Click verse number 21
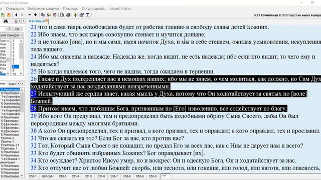The image size is (321, 180). click(x=34, y=27)
